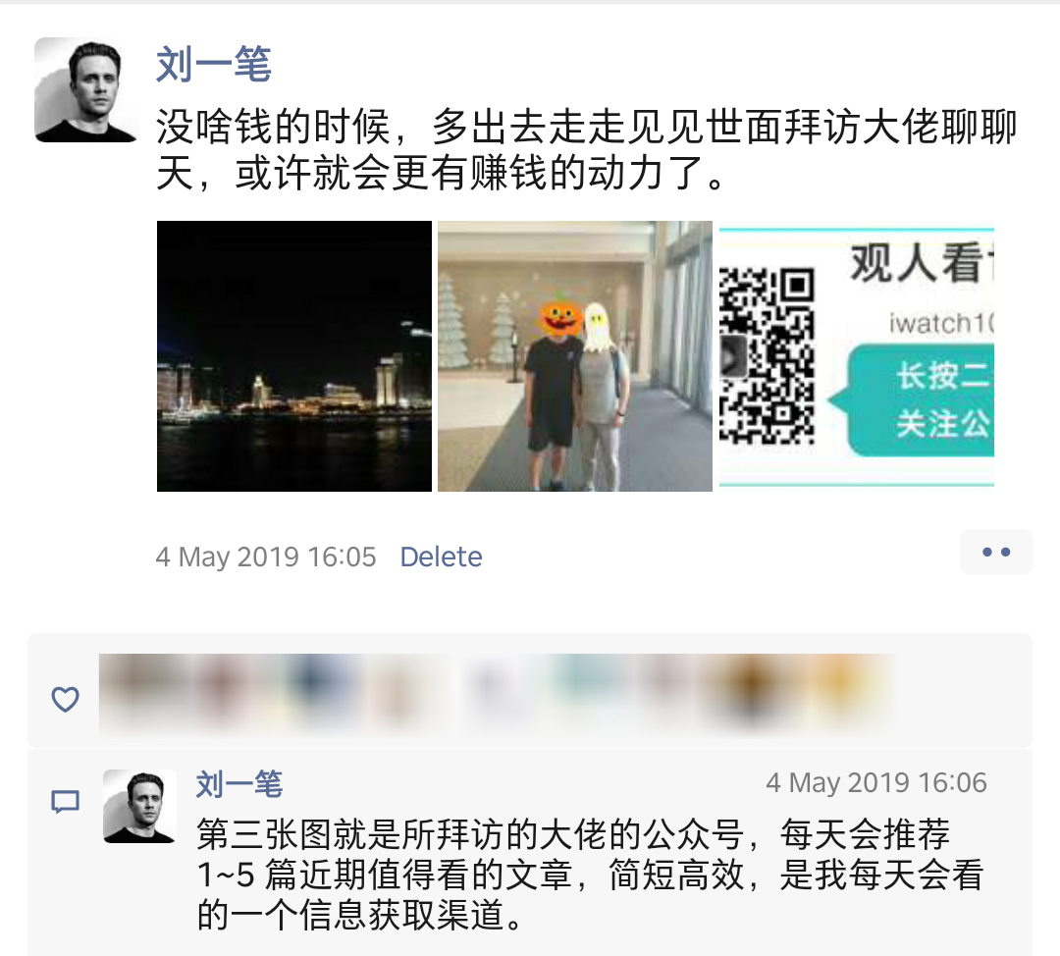Image resolution: width=1060 pixels, height=956 pixels.
Task: Tap the heart likes icon
Action: [x=66, y=699]
